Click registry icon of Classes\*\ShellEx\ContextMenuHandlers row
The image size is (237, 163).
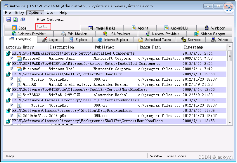pos(8,74)
